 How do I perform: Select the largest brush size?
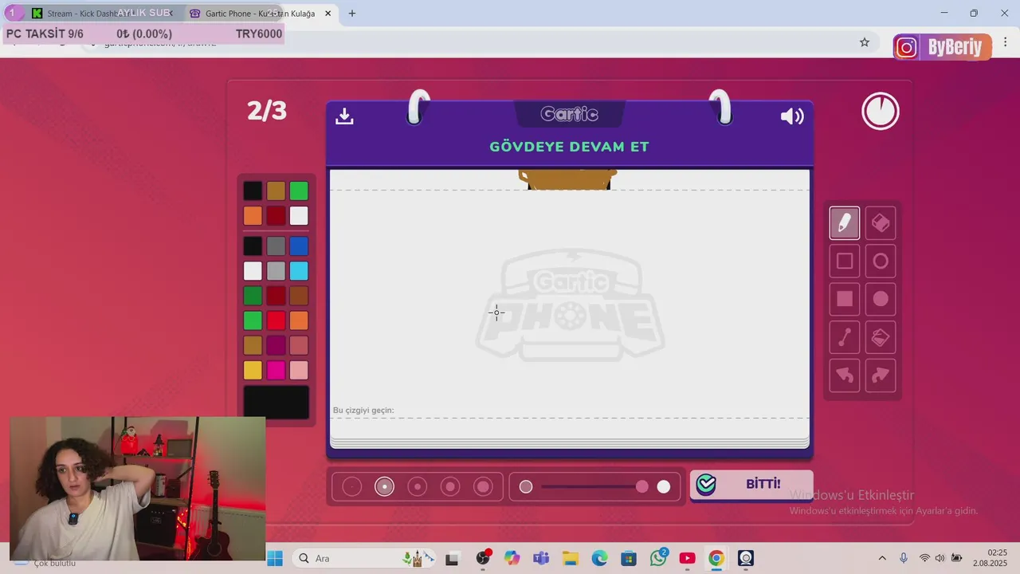483,486
